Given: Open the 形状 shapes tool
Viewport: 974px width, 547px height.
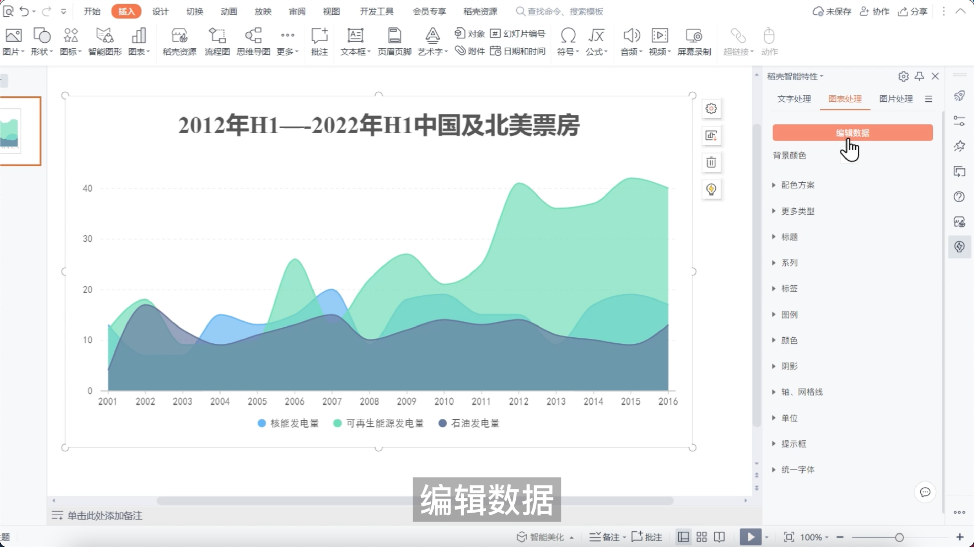Looking at the screenshot, I should point(42,42).
